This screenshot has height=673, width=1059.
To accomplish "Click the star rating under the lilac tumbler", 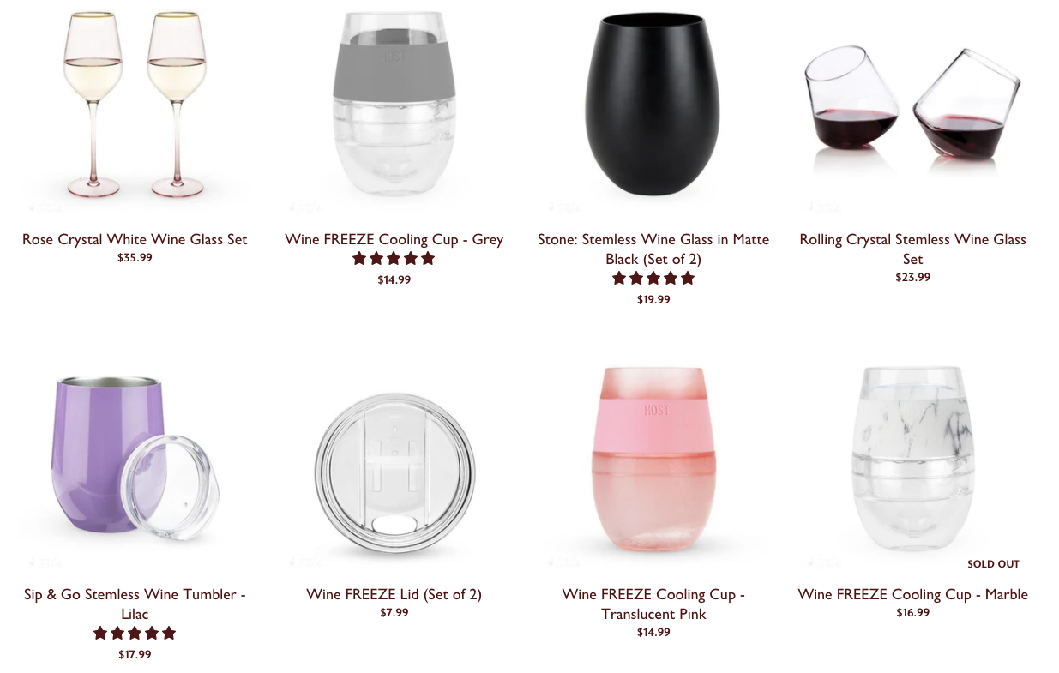I will 135,634.
